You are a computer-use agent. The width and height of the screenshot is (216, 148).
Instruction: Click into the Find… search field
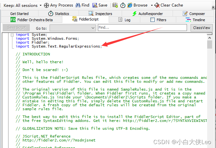(143, 27)
